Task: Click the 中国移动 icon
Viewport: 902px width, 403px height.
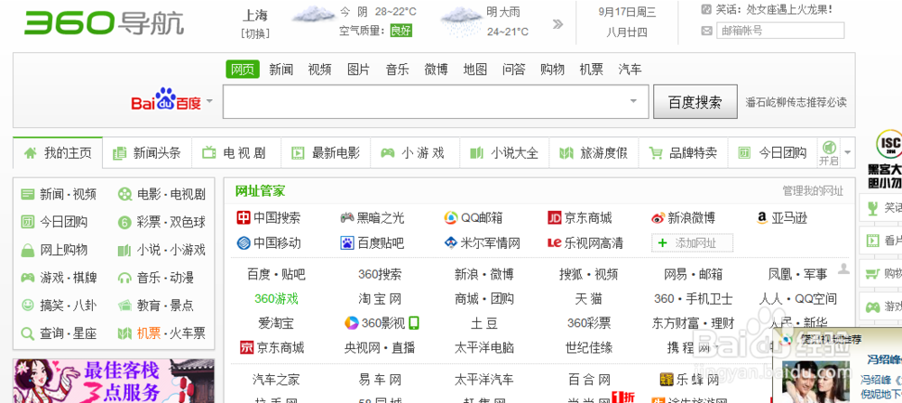Action: [x=244, y=243]
